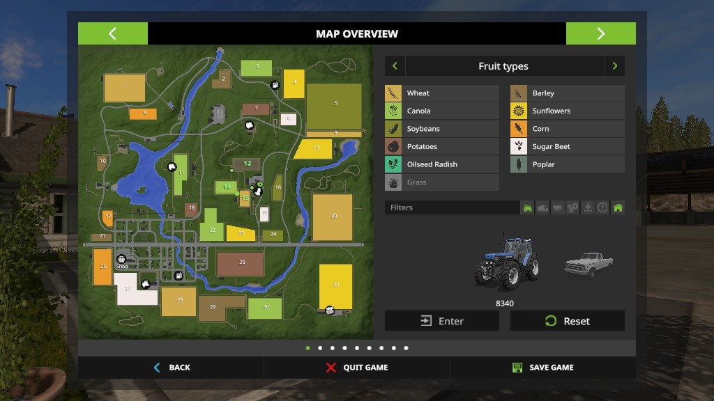Image resolution: width=714 pixels, height=401 pixels.
Task: Click the Shop basket icon on map
Action: [x=122, y=258]
